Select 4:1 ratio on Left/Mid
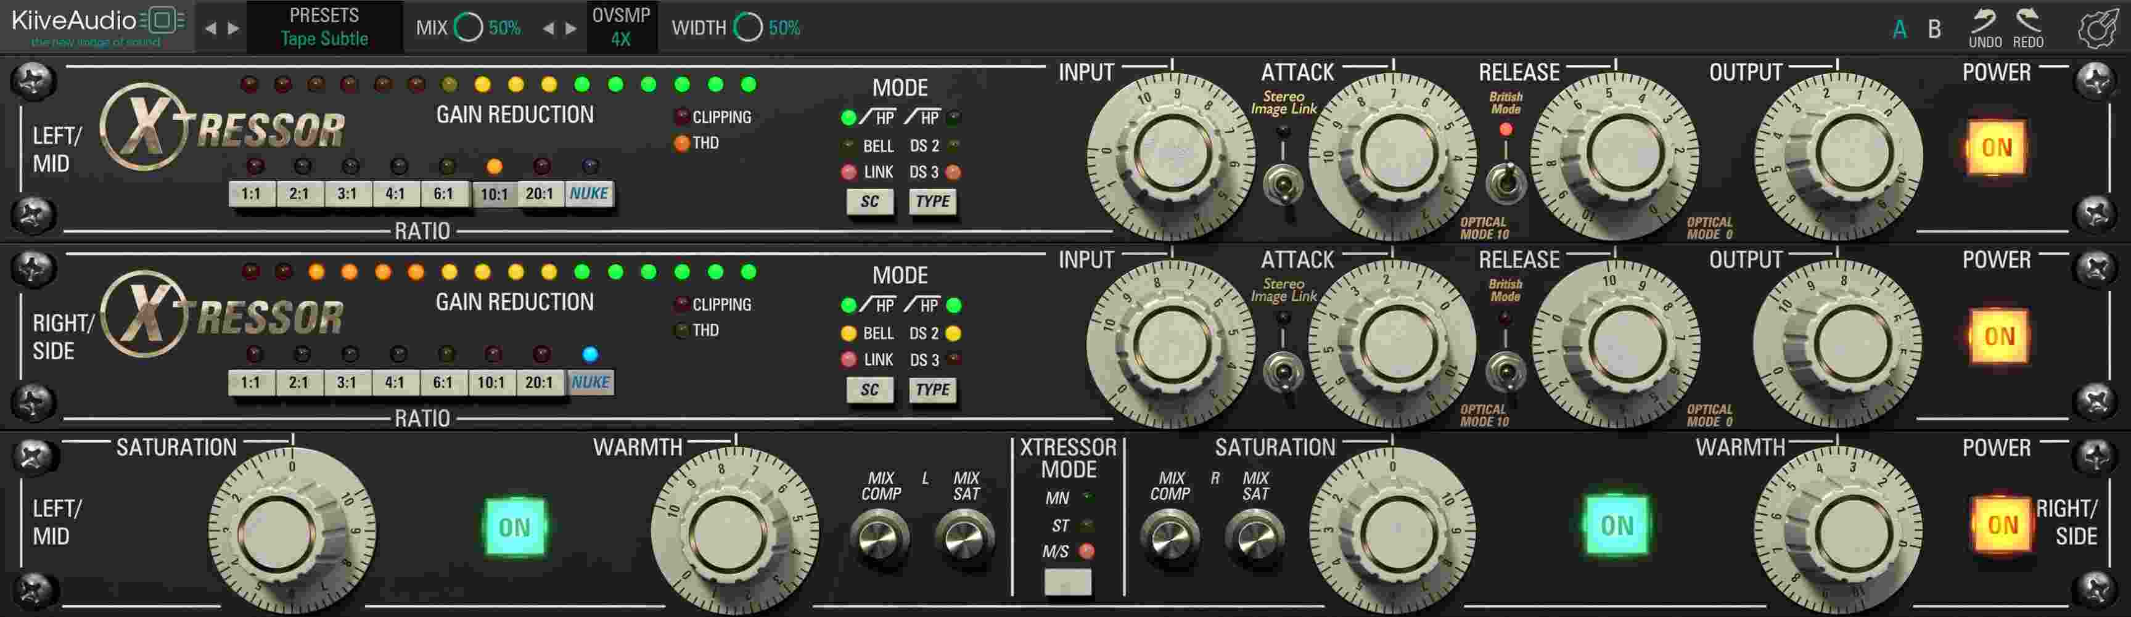The width and height of the screenshot is (2131, 617). click(x=395, y=194)
